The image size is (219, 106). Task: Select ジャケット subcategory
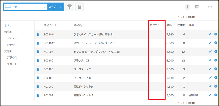pos(13,38)
